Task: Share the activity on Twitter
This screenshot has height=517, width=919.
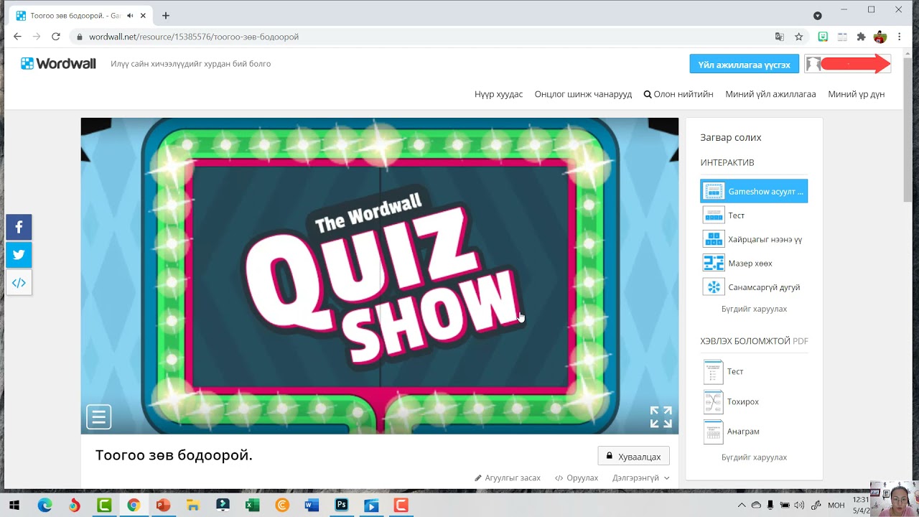Action: (x=19, y=255)
